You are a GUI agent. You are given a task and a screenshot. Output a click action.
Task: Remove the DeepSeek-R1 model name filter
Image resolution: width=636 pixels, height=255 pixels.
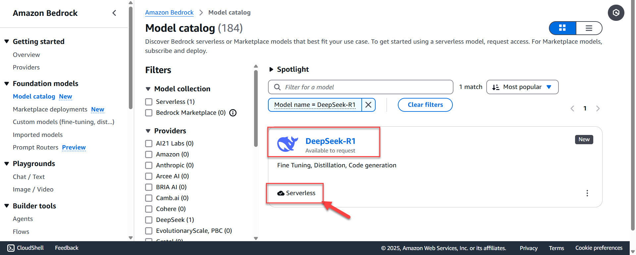pos(368,105)
